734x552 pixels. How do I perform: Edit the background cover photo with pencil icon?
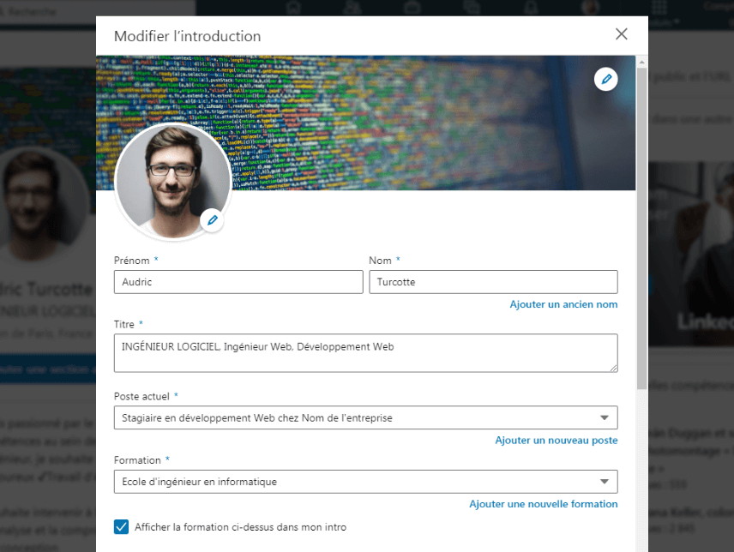click(x=605, y=79)
